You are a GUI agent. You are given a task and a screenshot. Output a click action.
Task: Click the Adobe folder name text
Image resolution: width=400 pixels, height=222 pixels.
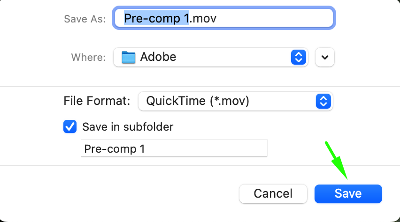tap(158, 57)
